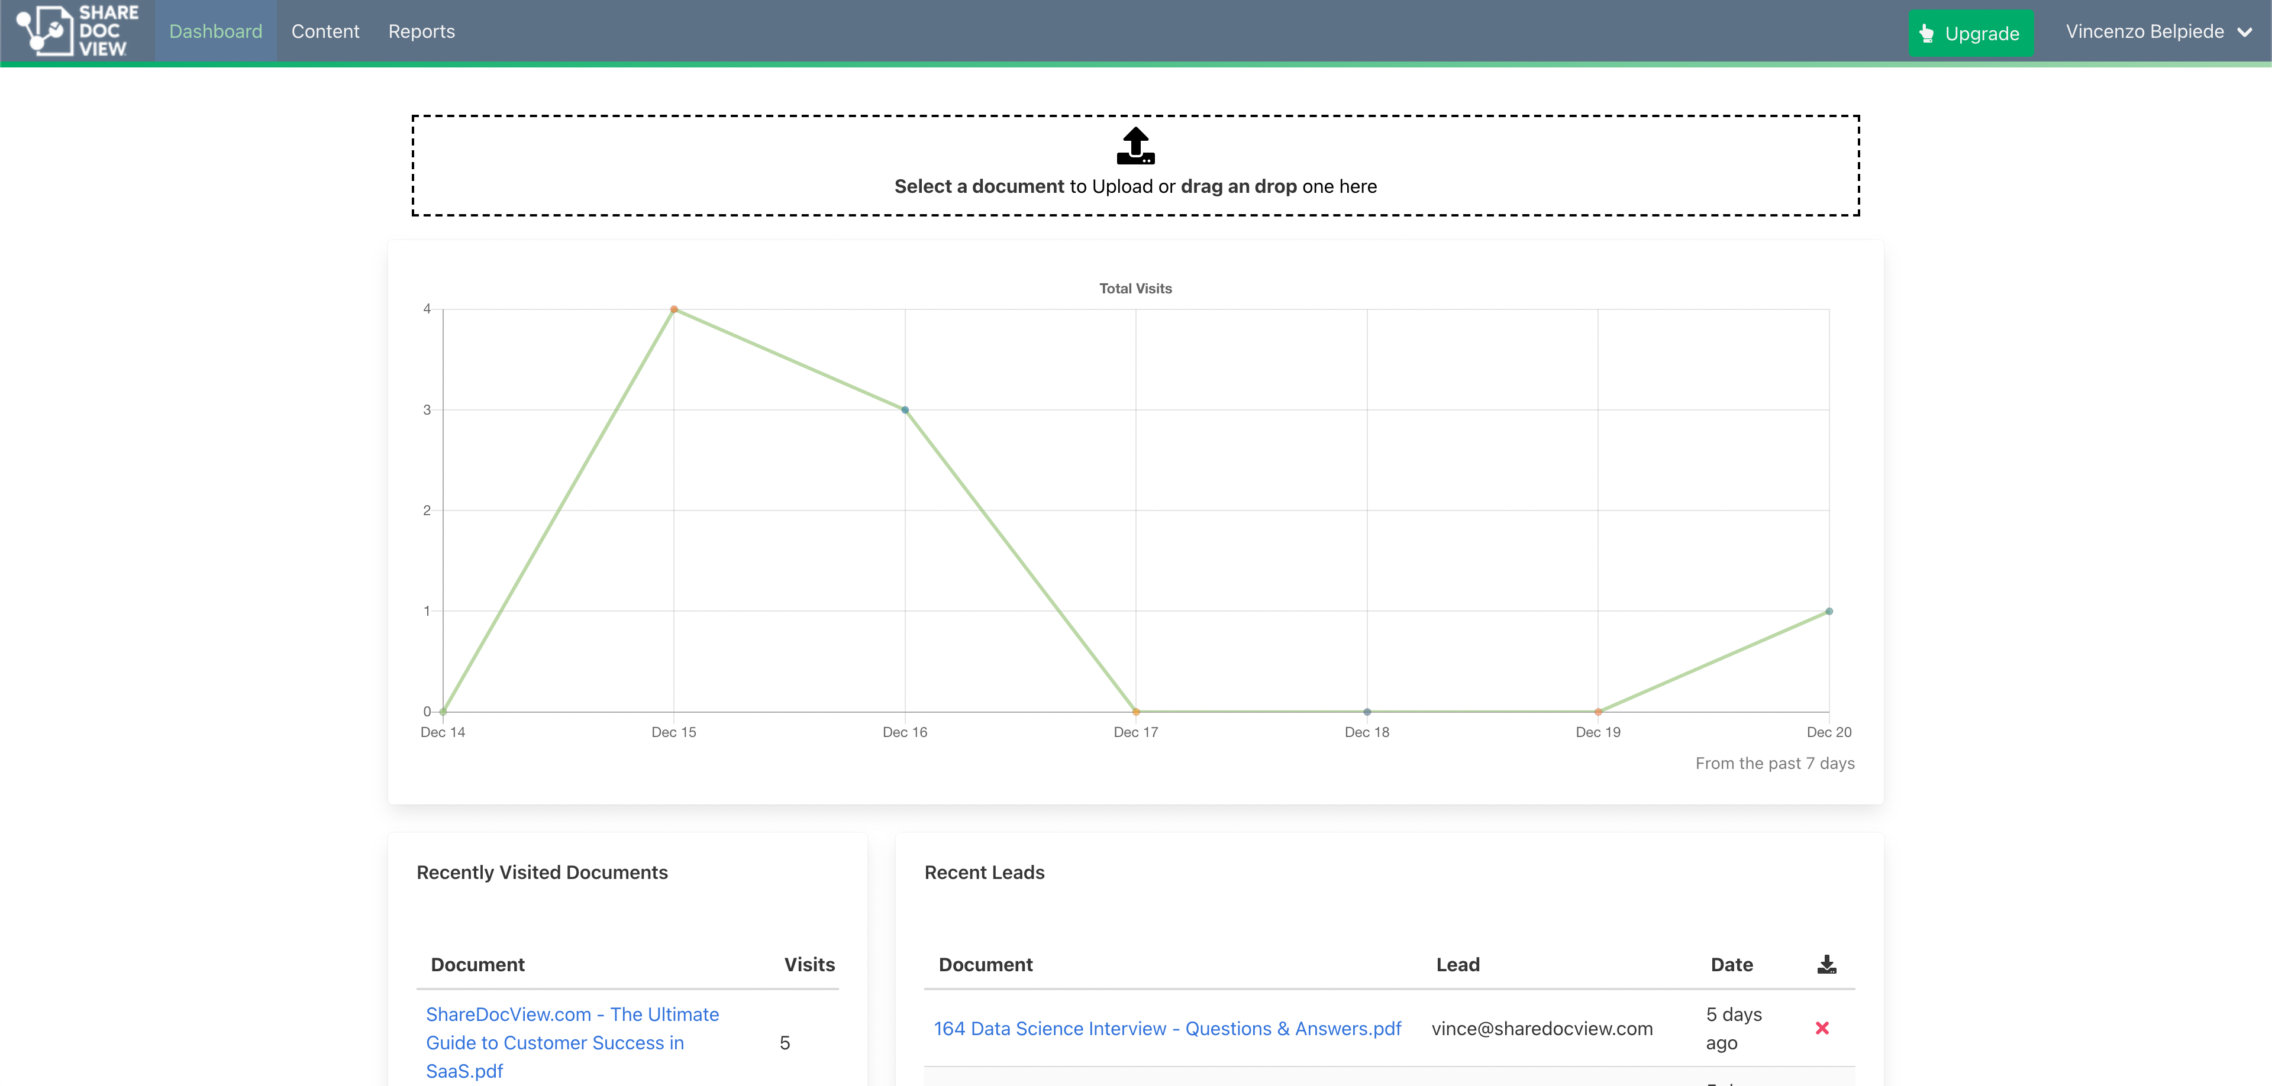The height and width of the screenshot is (1086, 2272).
Task: Open the Reports section
Action: pyautogui.click(x=422, y=31)
